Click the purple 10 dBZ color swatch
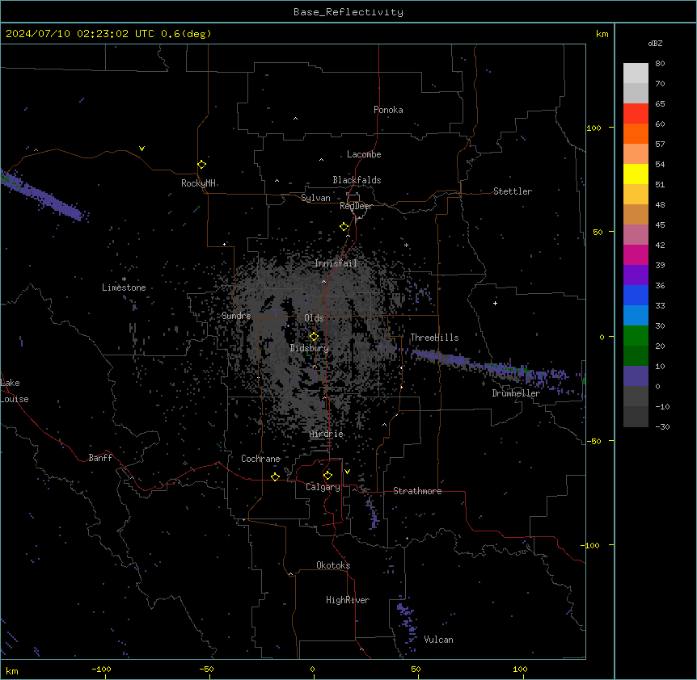697x680 pixels. click(636, 376)
